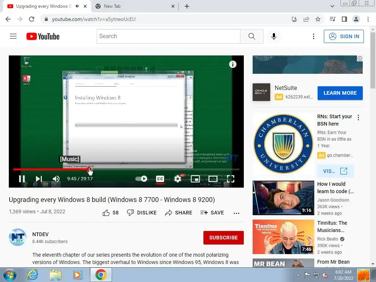This screenshot has width=376, height=282.
Task: Click the muted volume tray icon
Action: point(325,275)
